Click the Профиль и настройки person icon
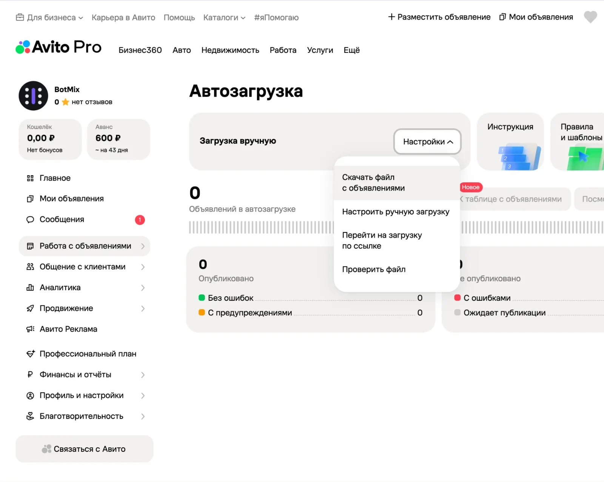The height and width of the screenshot is (482, 604). (x=30, y=396)
